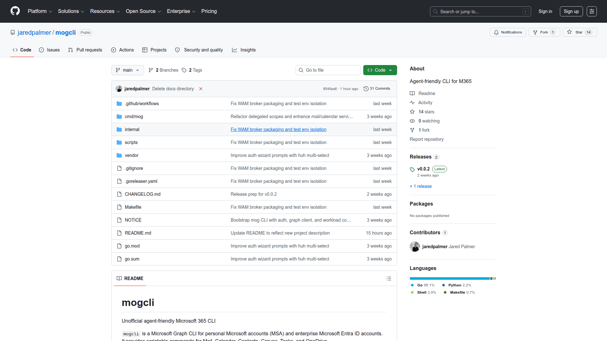Click the Go to file field

pyautogui.click(x=328, y=70)
